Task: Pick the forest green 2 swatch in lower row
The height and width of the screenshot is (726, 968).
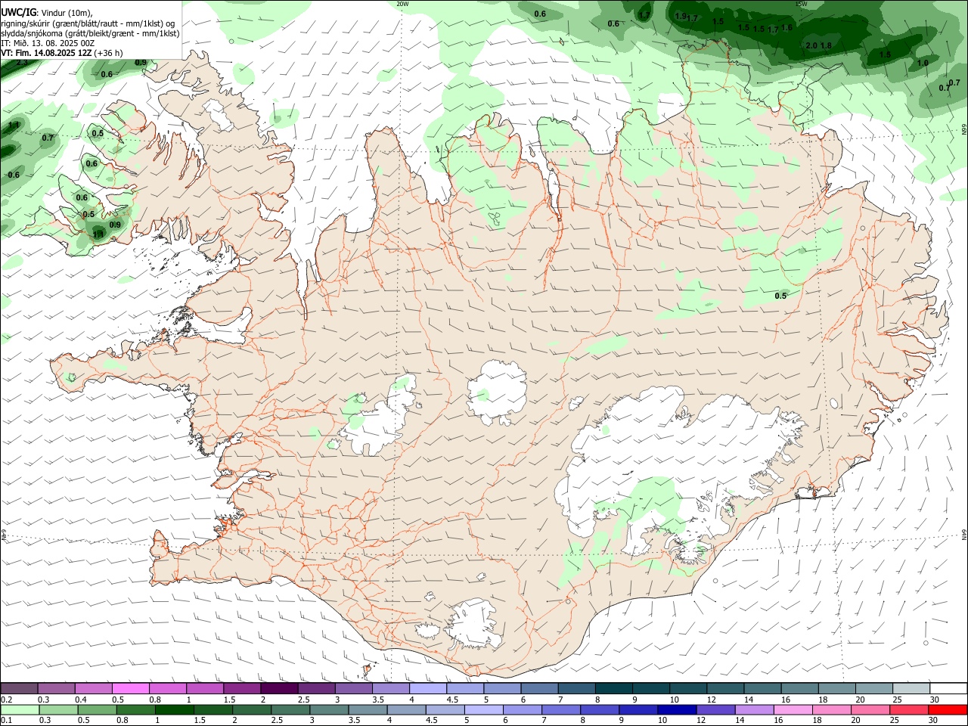Action: (x=252, y=709)
